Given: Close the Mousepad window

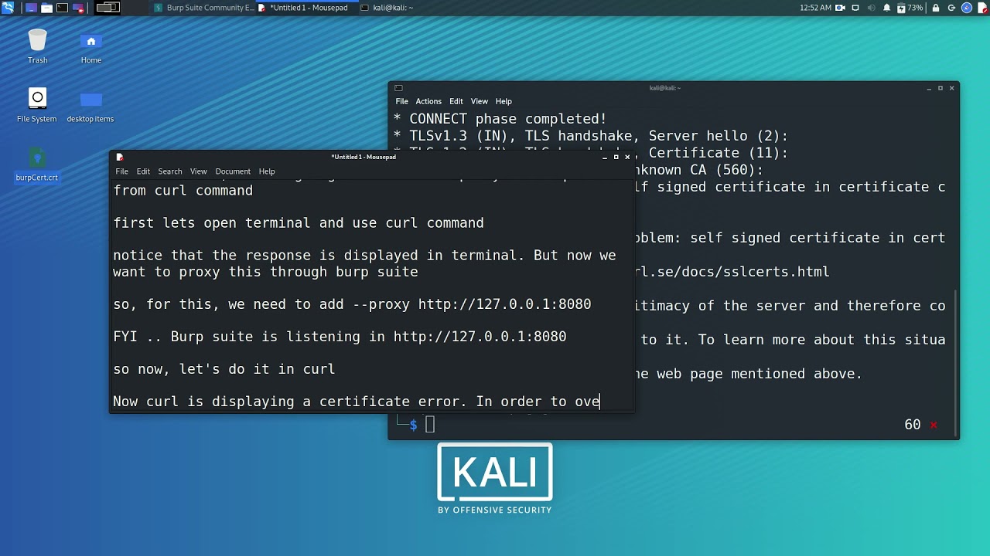Looking at the screenshot, I should click(627, 157).
